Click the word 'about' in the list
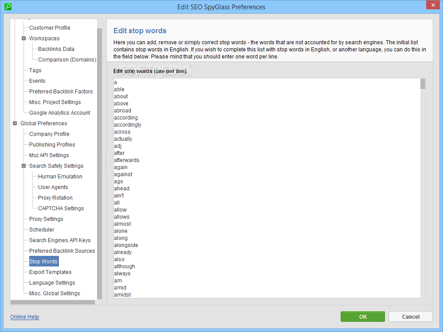Image resolution: width=443 pixels, height=332 pixels. point(121,96)
